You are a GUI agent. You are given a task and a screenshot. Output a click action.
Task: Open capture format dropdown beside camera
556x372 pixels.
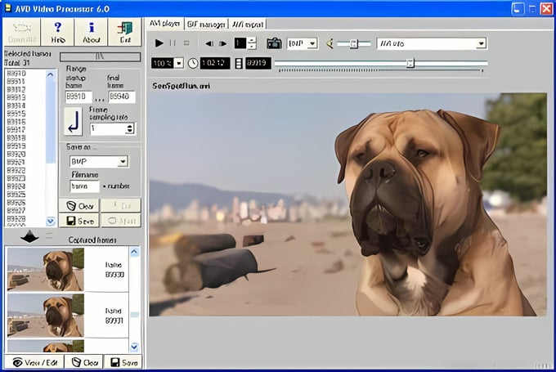312,43
